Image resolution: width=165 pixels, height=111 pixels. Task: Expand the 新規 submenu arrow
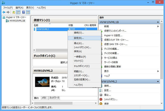pyautogui.click(x=158, y=26)
